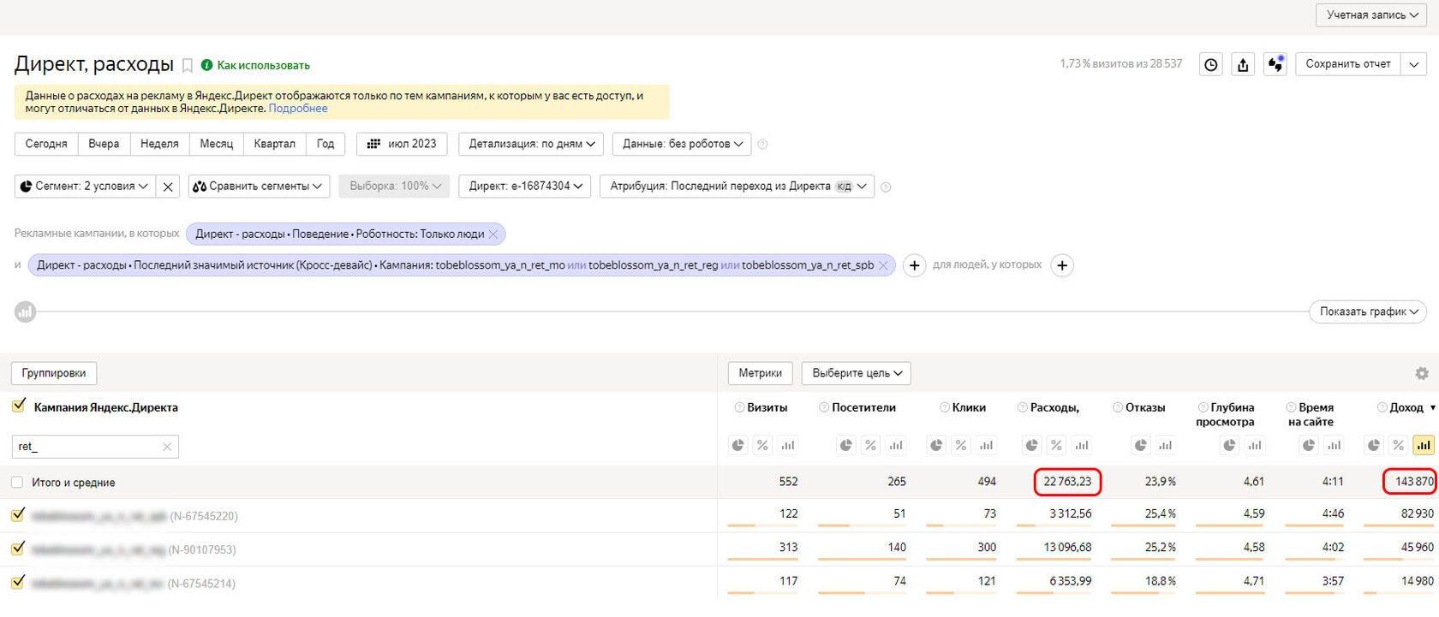Click the compare periods icon near Save report

pos(1275,64)
